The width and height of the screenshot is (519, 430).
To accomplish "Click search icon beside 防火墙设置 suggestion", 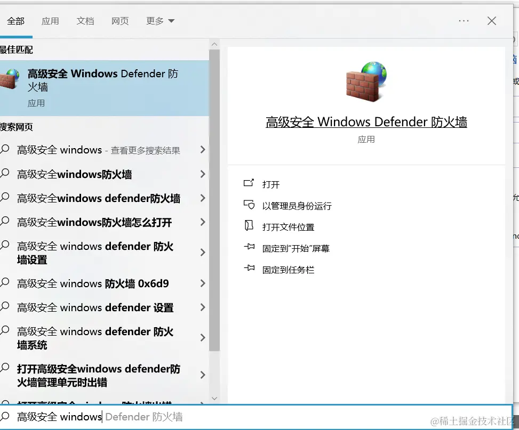I will 5,245.
